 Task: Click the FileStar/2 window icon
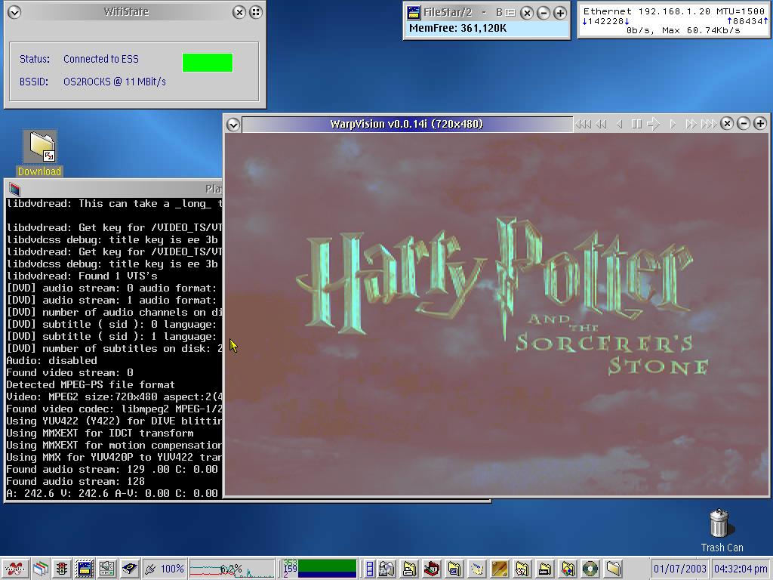(x=414, y=13)
